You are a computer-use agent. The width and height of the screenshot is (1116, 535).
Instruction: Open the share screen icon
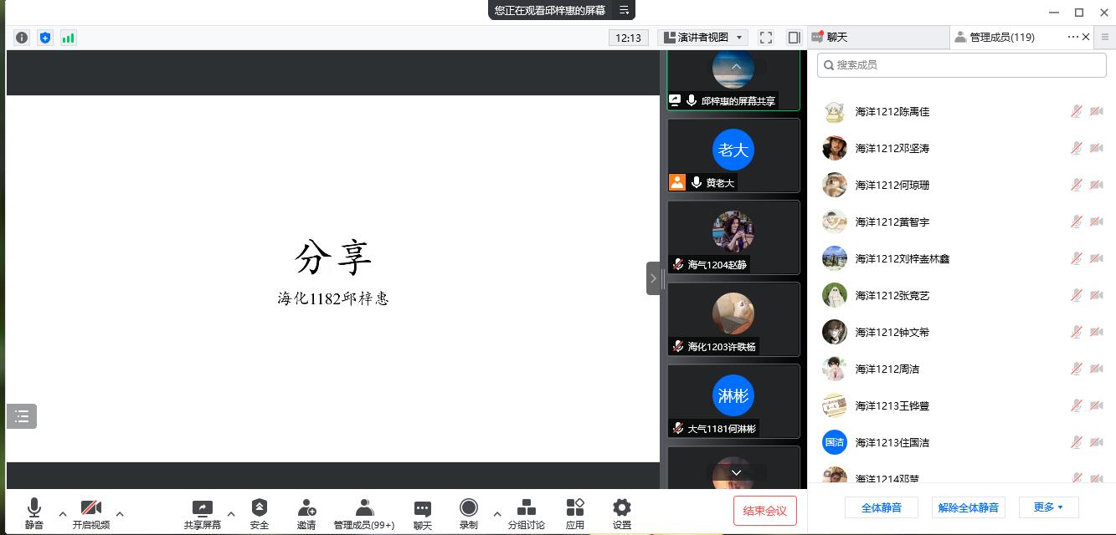(203, 508)
